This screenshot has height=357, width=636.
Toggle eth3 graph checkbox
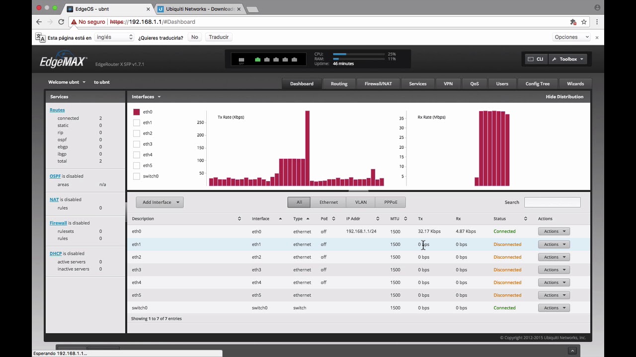coord(137,144)
